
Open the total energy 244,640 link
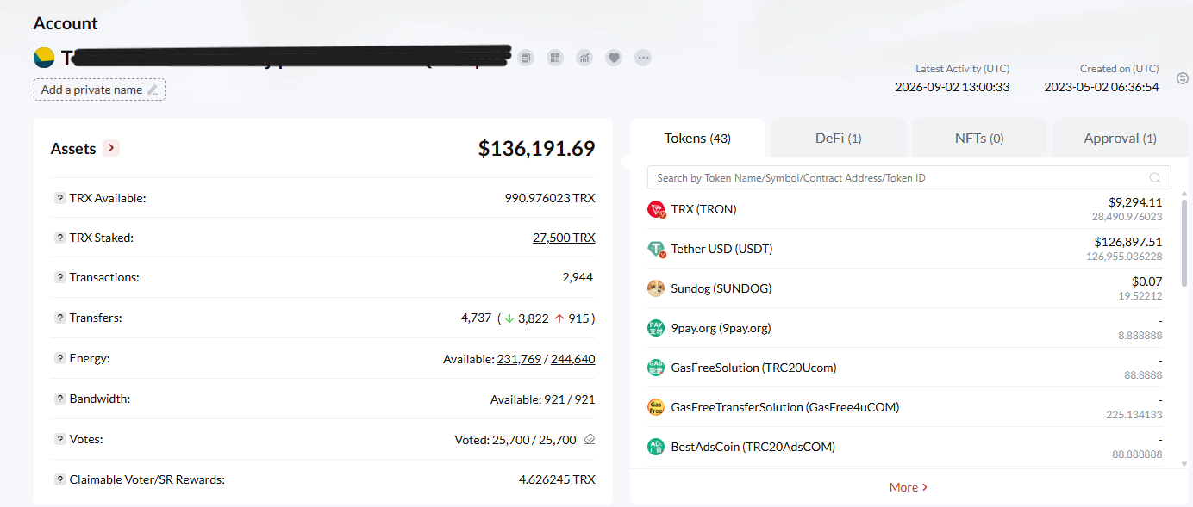click(x=573, y=359)
